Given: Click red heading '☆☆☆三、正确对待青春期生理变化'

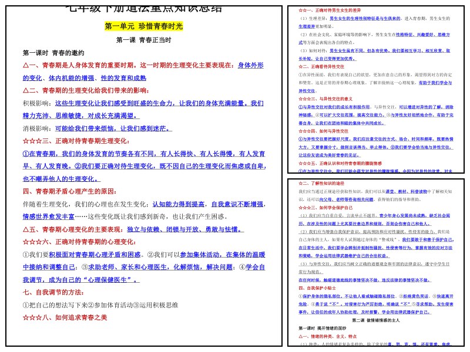Looking at the screenshot, I should [x=76, y=141].
